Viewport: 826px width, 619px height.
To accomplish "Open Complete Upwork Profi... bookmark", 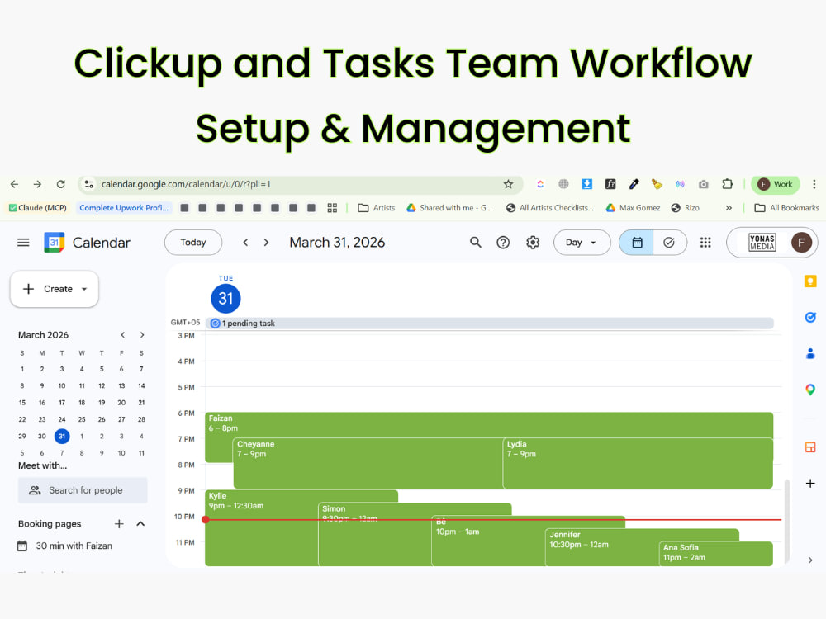I will click(124, 208).
